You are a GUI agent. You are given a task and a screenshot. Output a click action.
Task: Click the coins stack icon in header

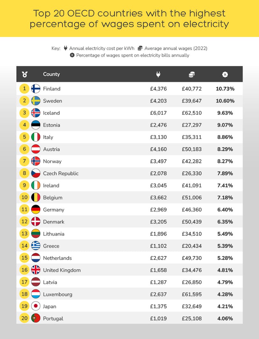[192, 74]
